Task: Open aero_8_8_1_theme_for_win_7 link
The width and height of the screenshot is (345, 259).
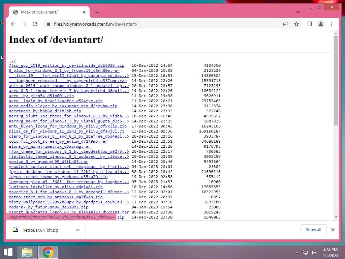Action: click(69, 91)
